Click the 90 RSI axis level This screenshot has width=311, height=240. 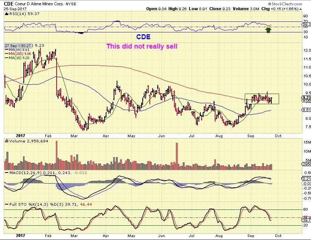[x=305, y=16]
